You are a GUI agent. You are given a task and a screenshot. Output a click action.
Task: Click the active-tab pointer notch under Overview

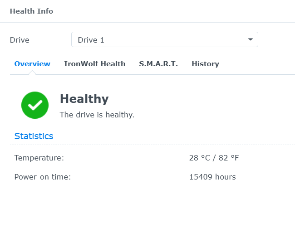pyautogui.click(x=32, y=73)
